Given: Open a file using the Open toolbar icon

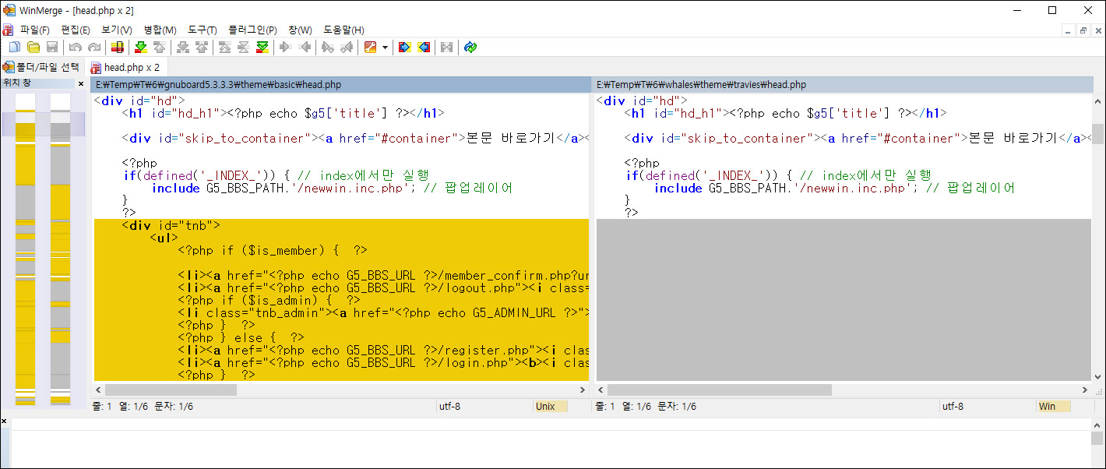Looking at the screenshot, I should coord(33,47).
